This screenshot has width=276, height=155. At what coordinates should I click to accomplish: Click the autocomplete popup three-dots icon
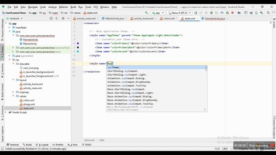click(204, 109)
